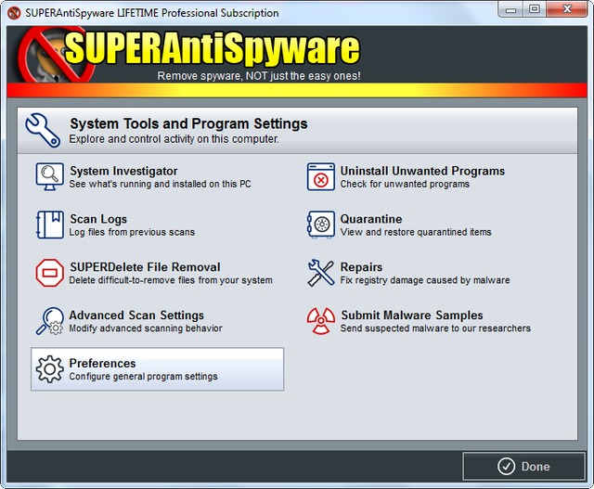Click 'Send suspected malware to our researchers'
594x489 pixels.
coord(435,328)
